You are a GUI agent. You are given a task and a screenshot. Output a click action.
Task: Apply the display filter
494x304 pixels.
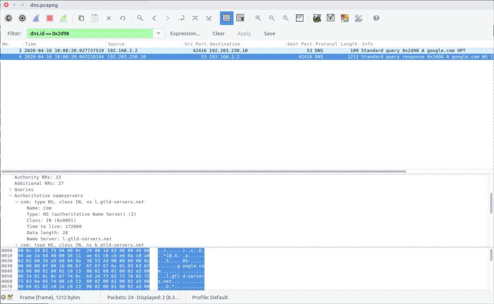click(244, 33)
